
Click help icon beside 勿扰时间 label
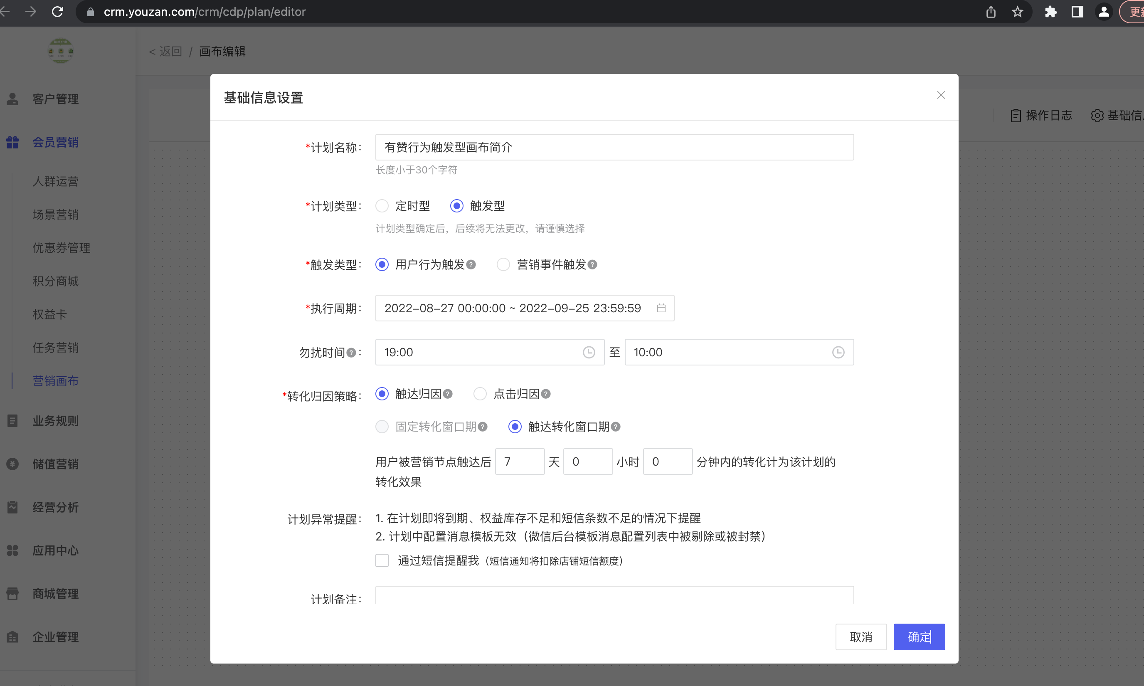(351, 353)
